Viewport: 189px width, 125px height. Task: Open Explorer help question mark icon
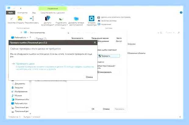(181, 13)
